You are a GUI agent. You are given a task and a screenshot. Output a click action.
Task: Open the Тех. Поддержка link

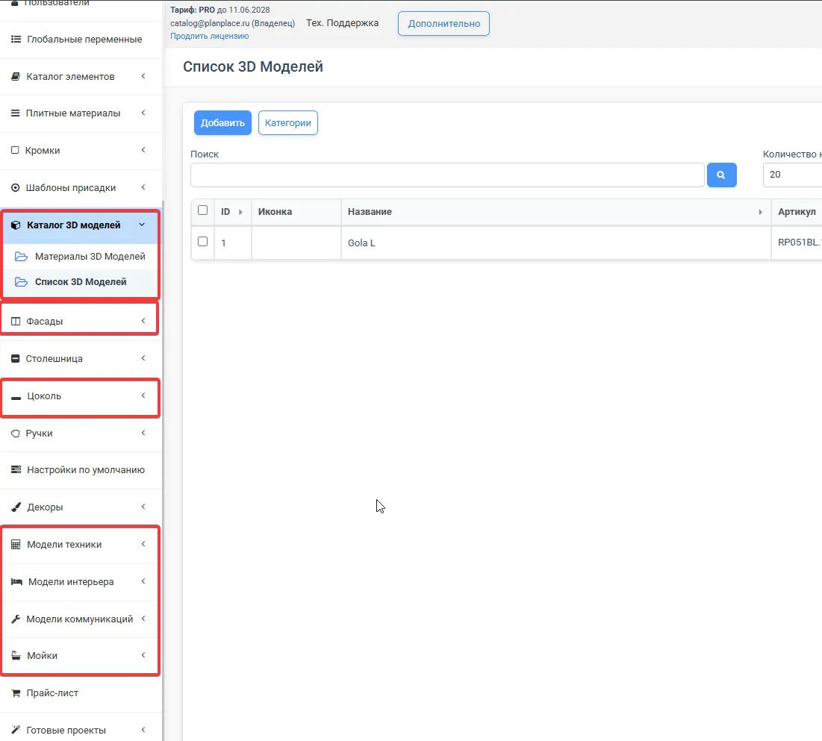pyautogui.click(x=343, y=23)
